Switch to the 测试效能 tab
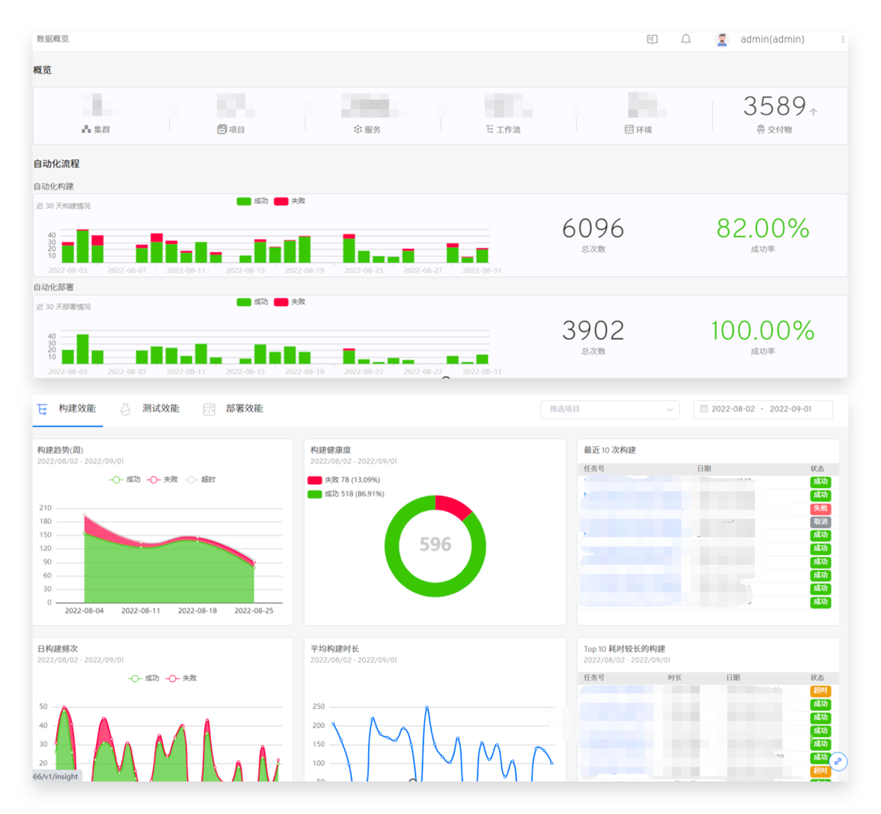The height and width of the screenshot is (814, 881). pyautogui.click(x=160, y=409)
